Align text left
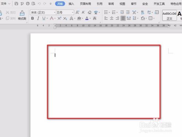This screenshot has width=182, height=137. (x=106, y=18)
